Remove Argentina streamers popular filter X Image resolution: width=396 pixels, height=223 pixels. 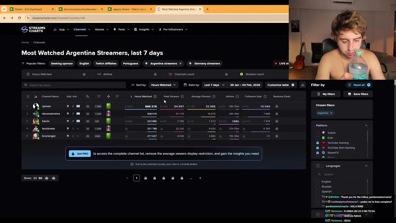tap(180, 63)
